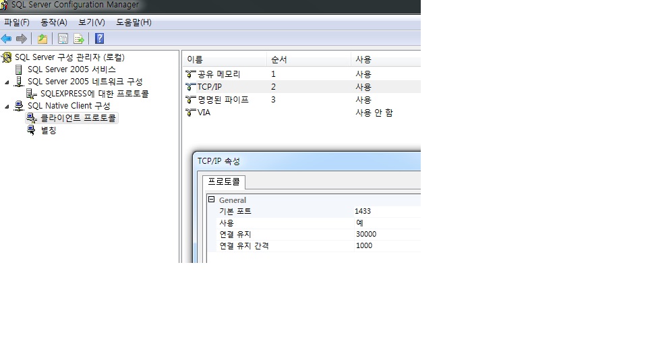
Task: Open the 동작(A) menu
Action: pyautogui.click(x=53, y=22)
